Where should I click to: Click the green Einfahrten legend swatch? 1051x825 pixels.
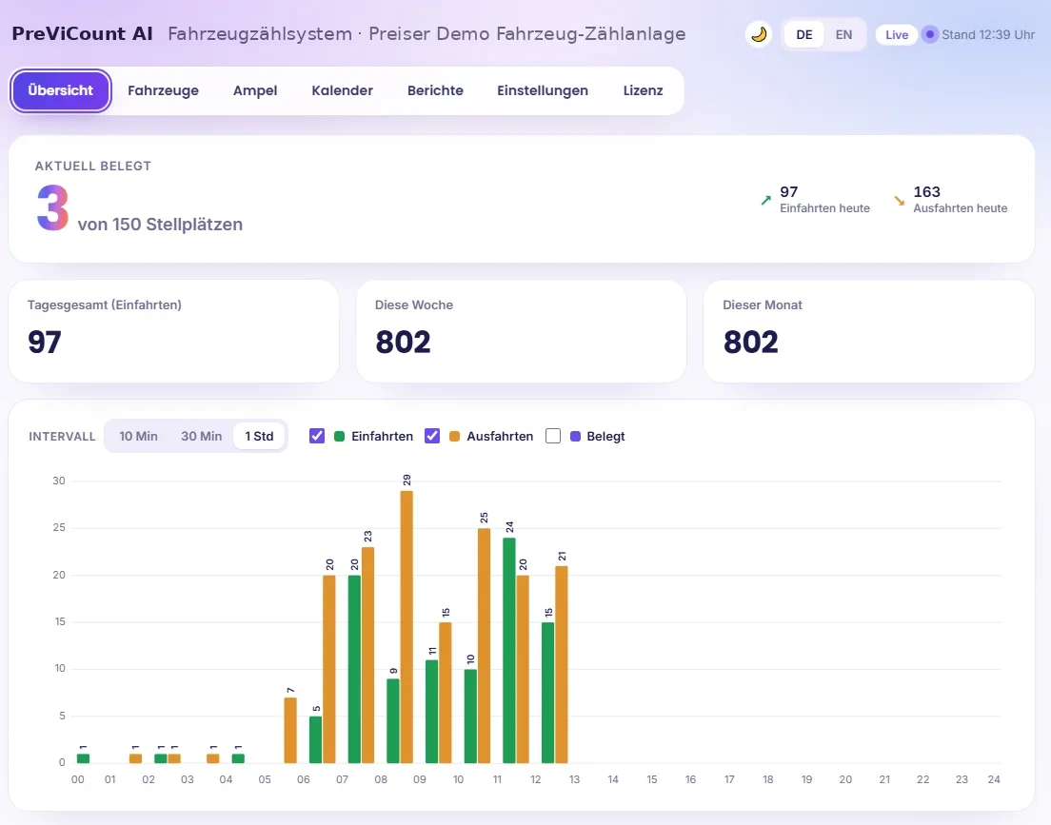point(339,437)
